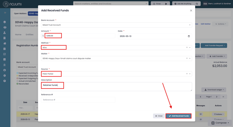Screen dimensions: 233x127
Task: Clear the Method selection with its X
Action: [x=187, y=48]
